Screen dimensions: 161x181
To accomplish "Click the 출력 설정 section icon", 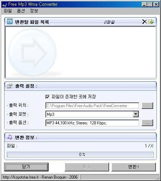I will pos(10,86).
